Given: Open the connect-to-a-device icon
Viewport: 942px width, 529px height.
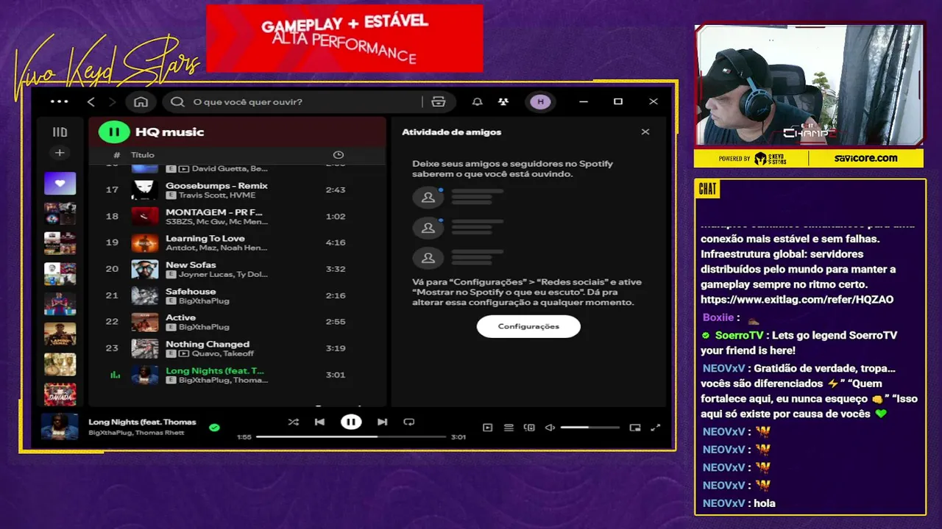Looking at the screenshot, I should click(x=529, y=428).
